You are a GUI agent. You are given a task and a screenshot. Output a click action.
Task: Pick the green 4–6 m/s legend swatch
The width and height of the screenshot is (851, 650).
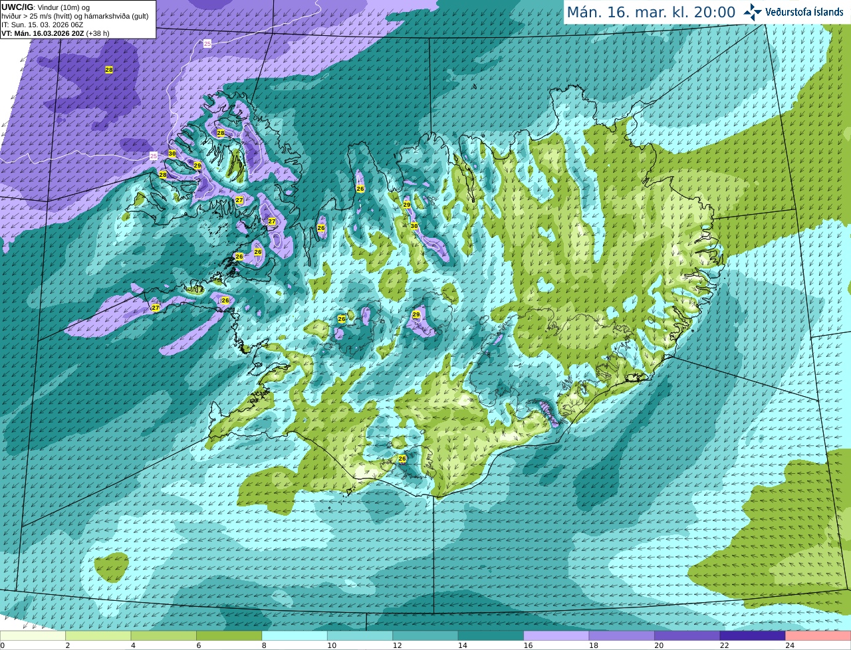[164, 636]
